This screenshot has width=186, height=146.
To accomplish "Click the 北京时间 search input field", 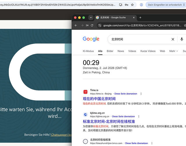I will pos(140,39).
